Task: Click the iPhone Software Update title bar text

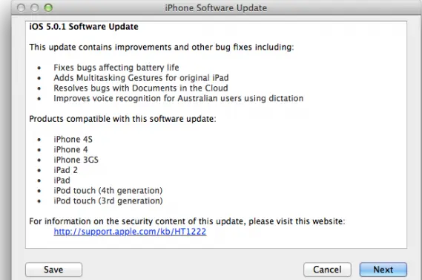Action: 216,8
